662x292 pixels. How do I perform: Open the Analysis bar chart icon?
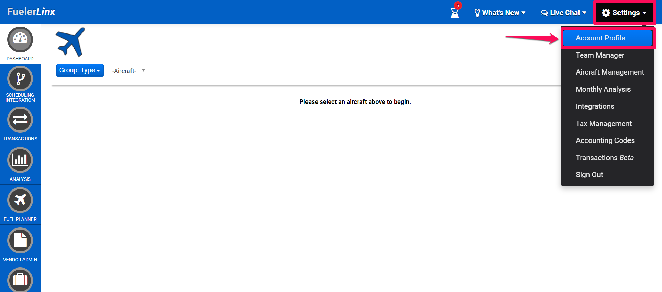pos(20,160)
